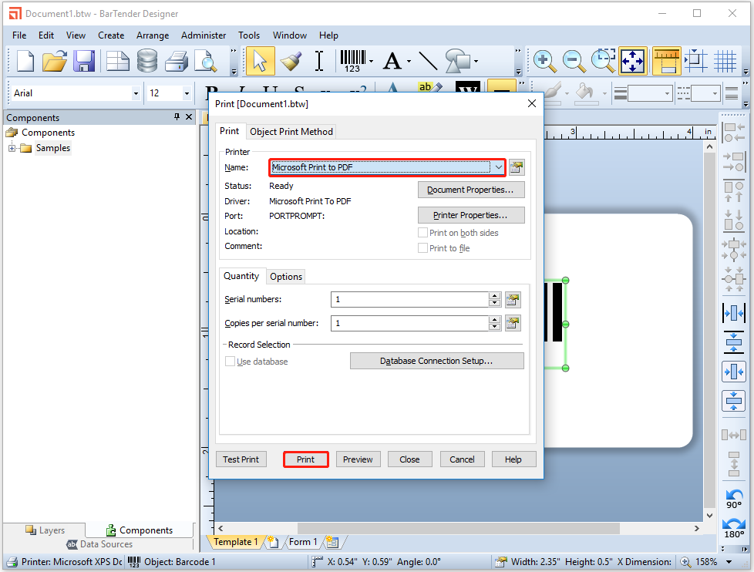754x572 pixels.
Task: Select the format painter brush tool
Action: [x=291, y=61]
